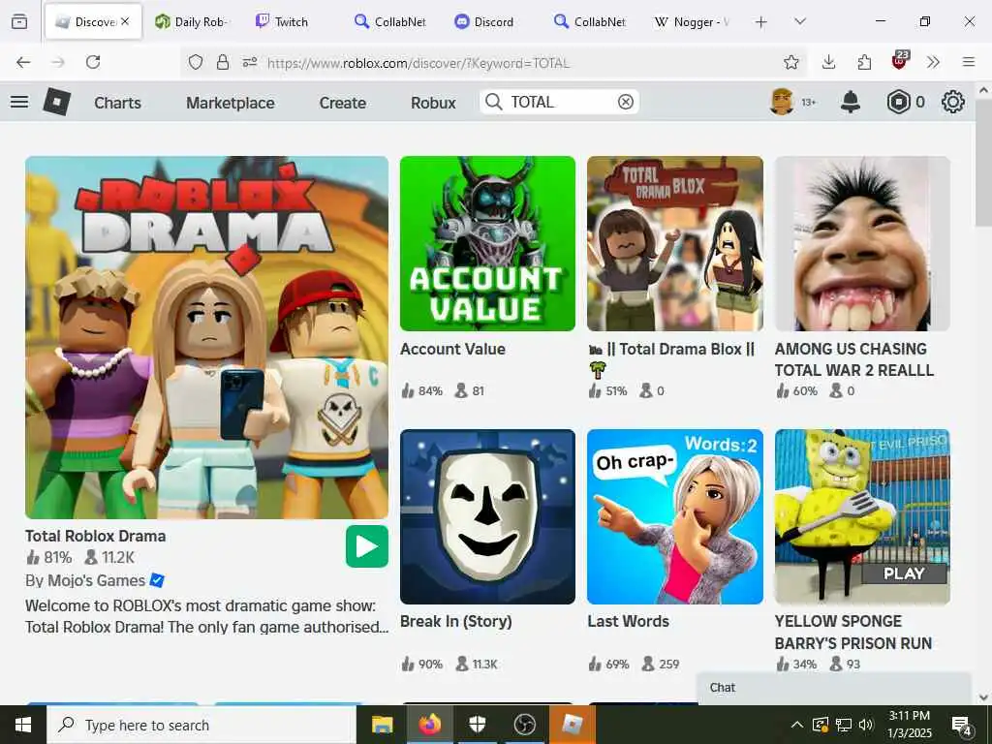The image size is (992, 744).
Task: Show more toolbar tools overflow chevron
Action: [933, 62]
